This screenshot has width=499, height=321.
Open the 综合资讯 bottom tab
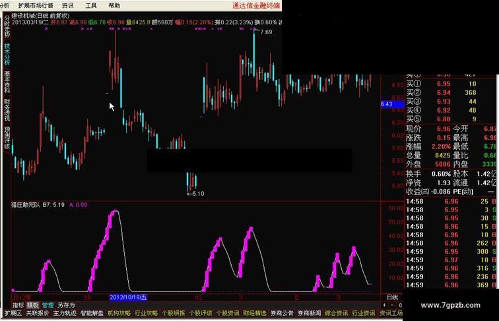click(x=336, y=313)
